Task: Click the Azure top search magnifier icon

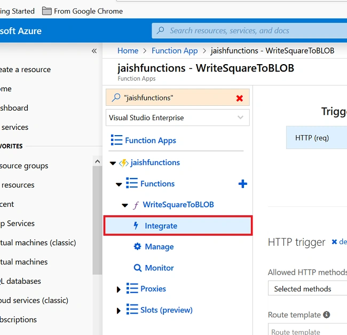Action: tap(161, 30)
